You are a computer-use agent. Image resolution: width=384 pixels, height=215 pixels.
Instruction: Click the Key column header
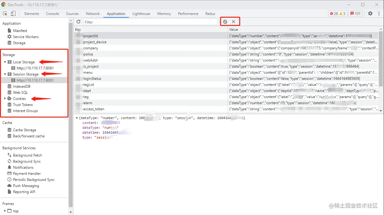151,30
